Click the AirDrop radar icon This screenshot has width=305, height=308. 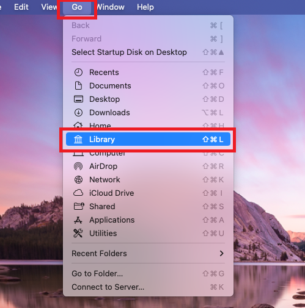(x=78, y=167)
